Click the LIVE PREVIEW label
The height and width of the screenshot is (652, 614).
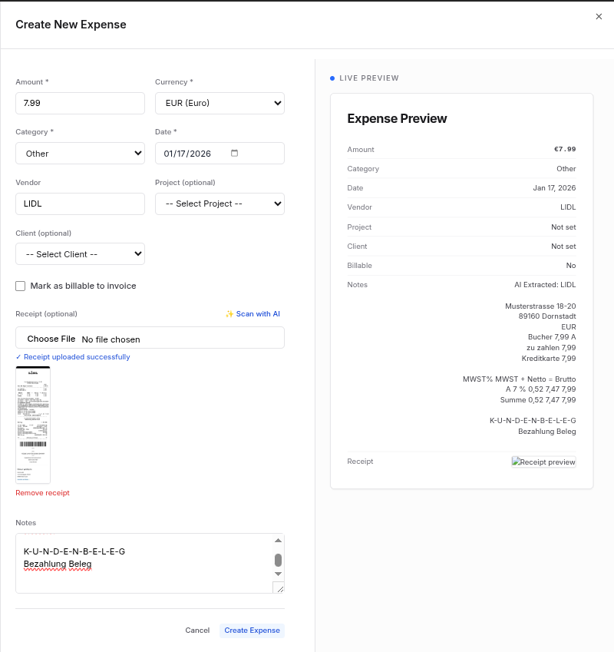click(x=369, y=78)
